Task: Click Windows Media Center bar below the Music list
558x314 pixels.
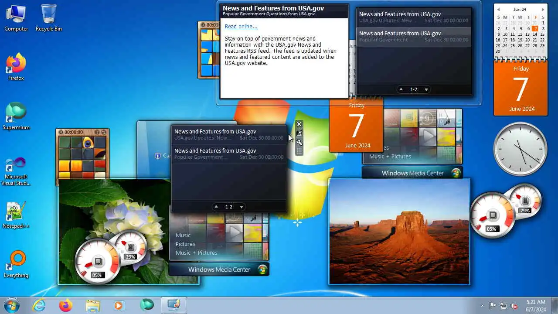Action: pos(219,270)
